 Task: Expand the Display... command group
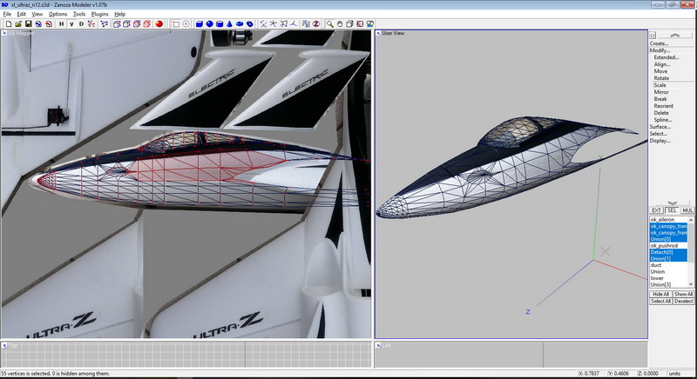(660, 140)
